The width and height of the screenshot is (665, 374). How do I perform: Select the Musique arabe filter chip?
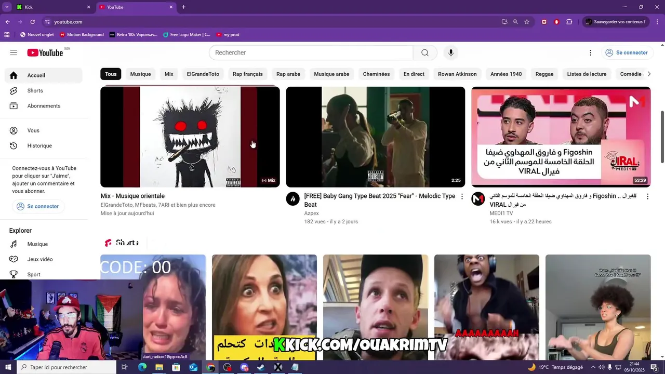tap(331, 74)
